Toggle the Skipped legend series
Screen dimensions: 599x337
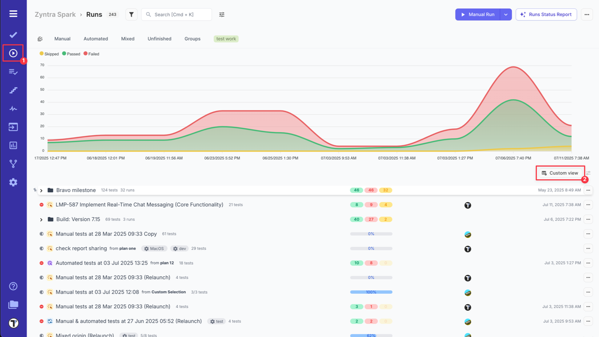pos(49,54)
